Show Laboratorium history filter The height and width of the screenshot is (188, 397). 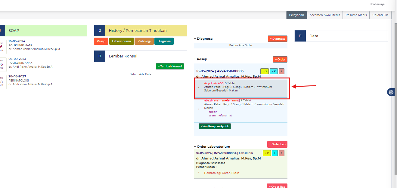(121, 41)
